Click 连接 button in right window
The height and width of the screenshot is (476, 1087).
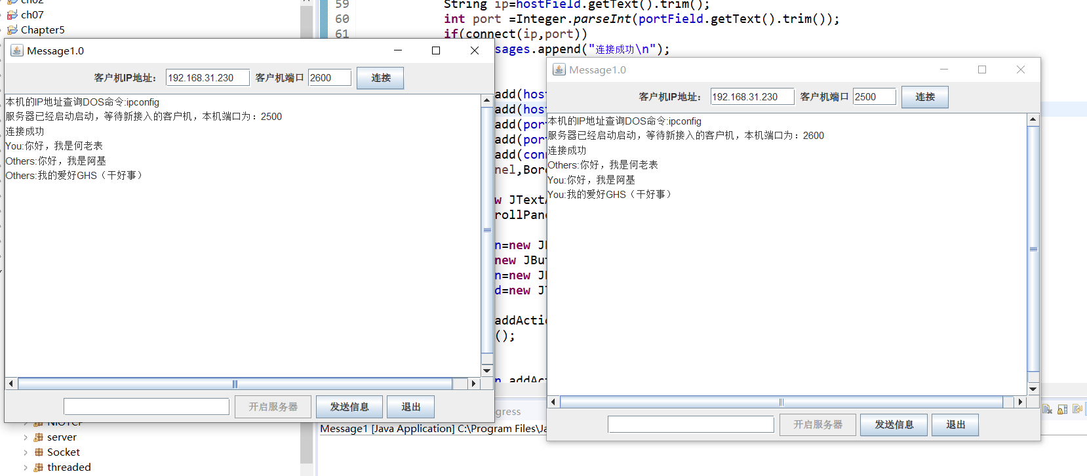point(924,97)
